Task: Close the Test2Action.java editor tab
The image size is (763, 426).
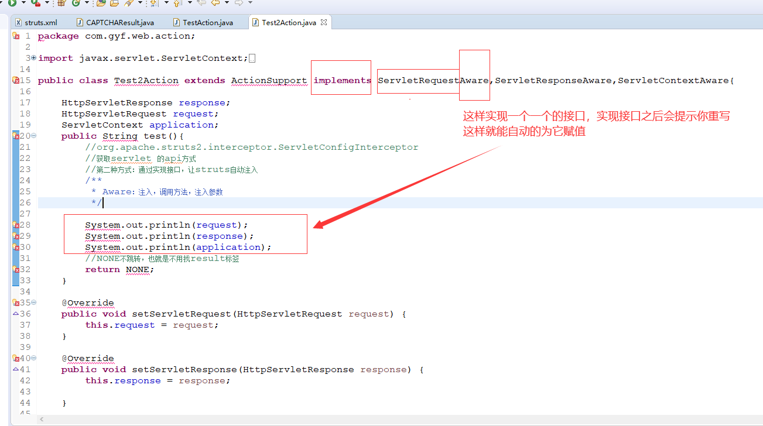Action: tap(323, 23)
